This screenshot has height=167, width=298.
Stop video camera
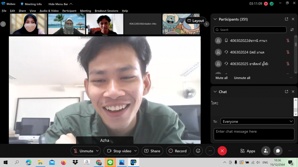(x=119, y=151)
